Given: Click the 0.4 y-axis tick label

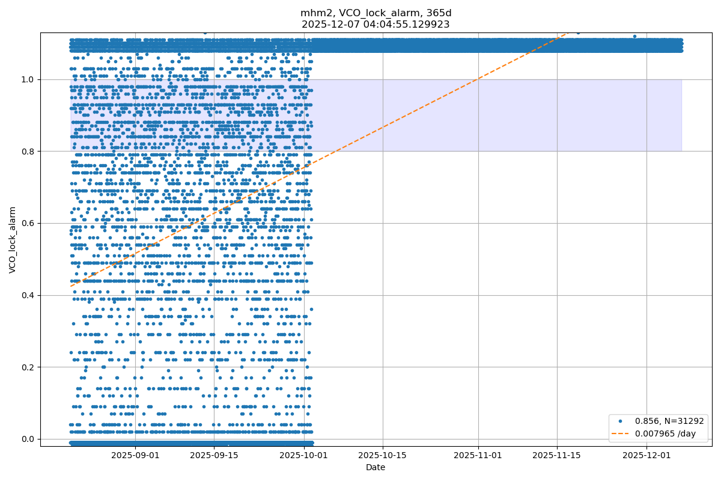Looking at the screenshot, I should pos(28,295).
